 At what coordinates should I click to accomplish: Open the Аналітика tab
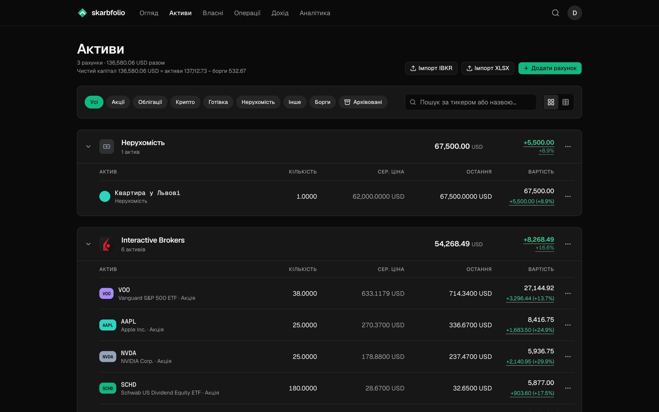(x=315, y=13)
